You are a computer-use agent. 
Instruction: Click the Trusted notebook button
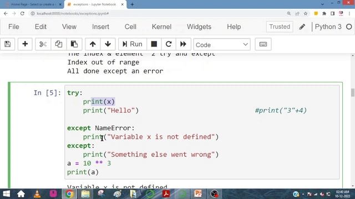(x=280, y=27)
